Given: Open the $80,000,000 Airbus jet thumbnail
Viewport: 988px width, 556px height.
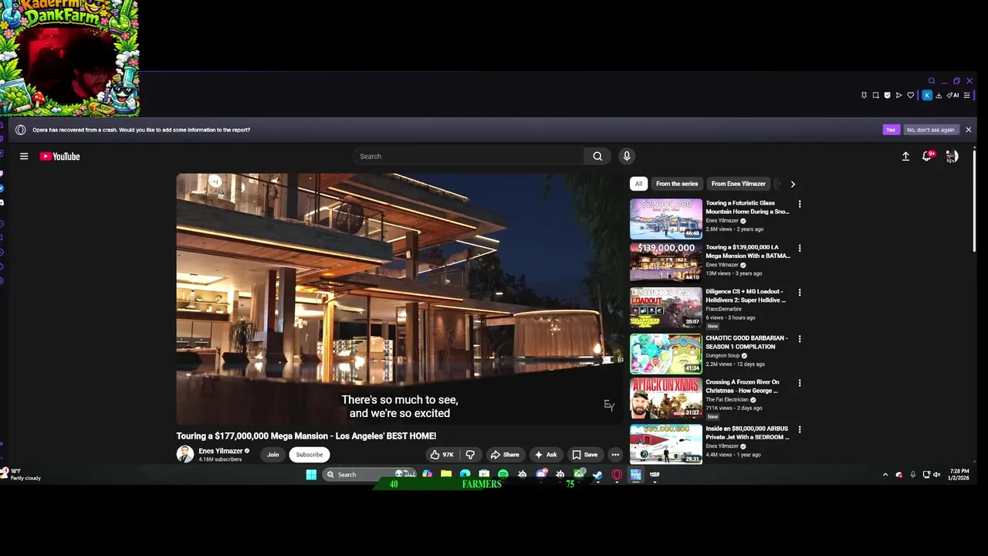Looking at the screenshot, I should (666, 444).
